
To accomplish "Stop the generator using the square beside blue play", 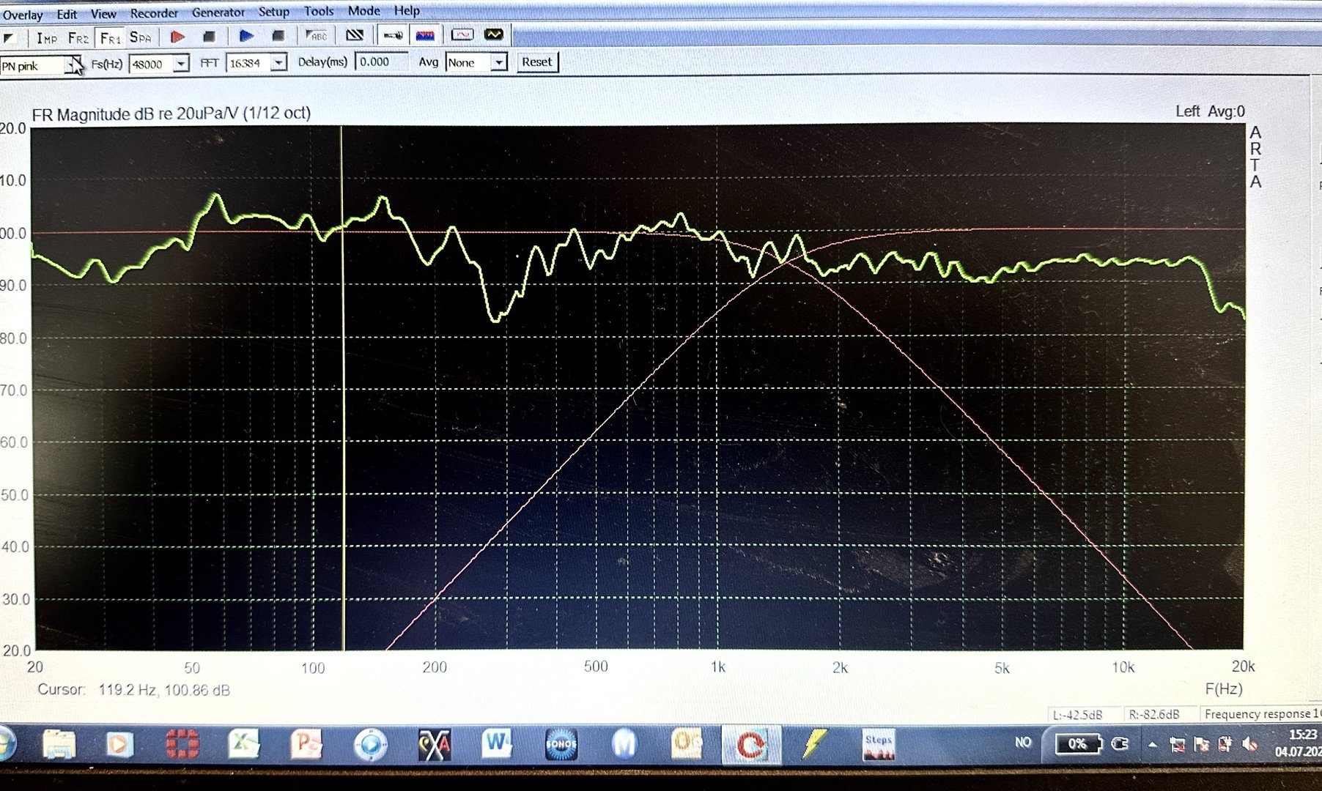I will coord(278,36).
